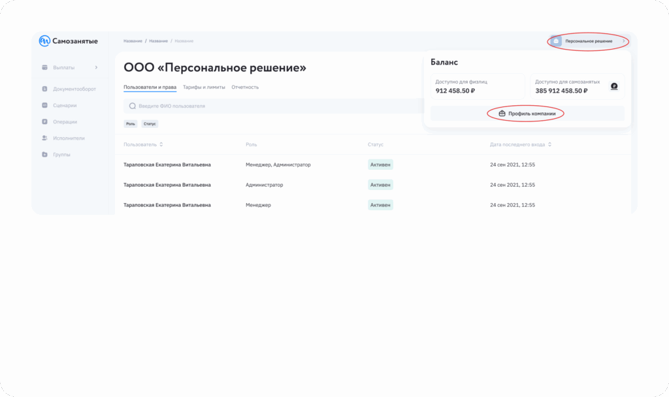Sort table by Пользователь column

(x=161, y=144)
